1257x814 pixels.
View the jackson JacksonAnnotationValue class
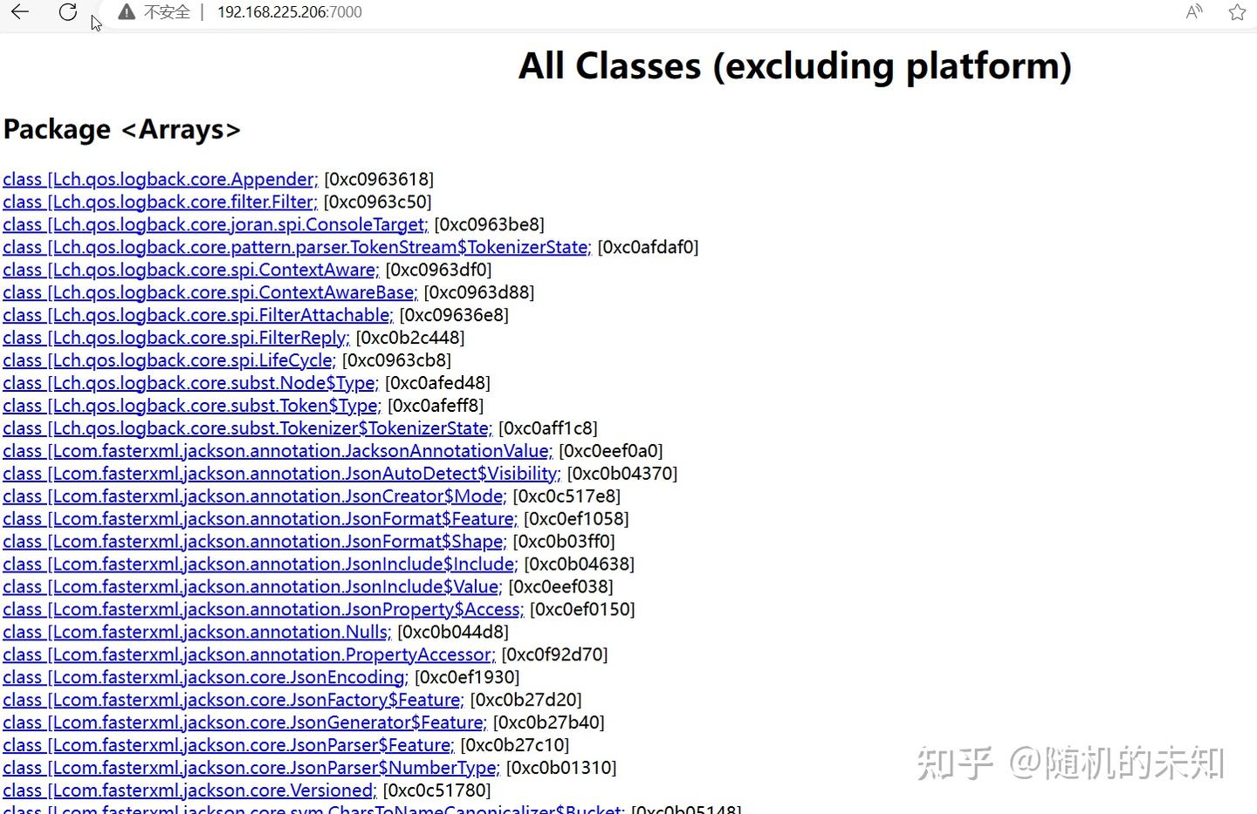click(276, 451)
